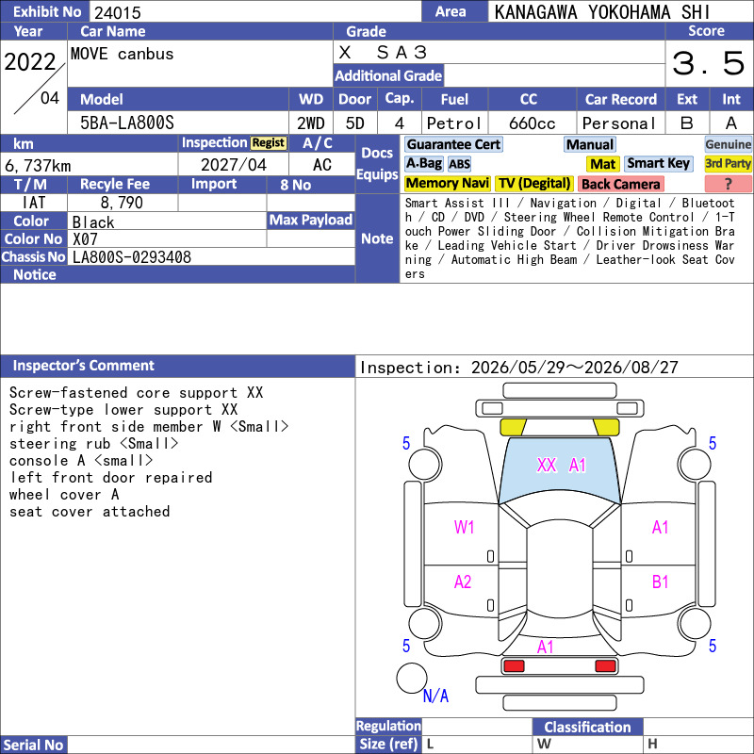Toggle the Genuine badge

click(728, 144)
